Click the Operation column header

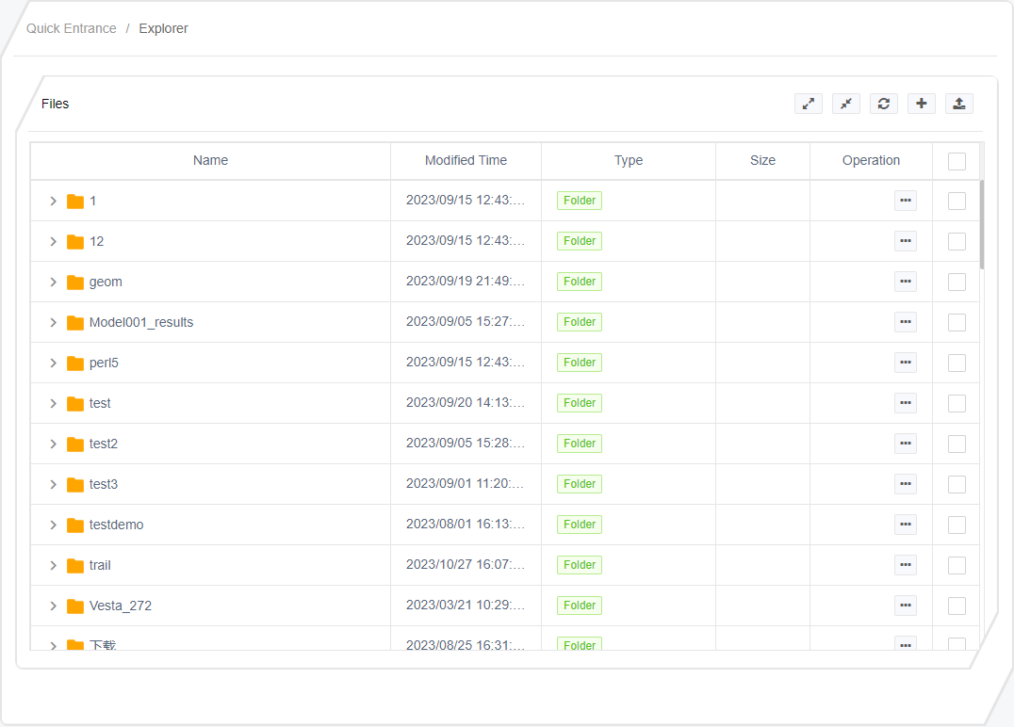[x=871, y=160]
